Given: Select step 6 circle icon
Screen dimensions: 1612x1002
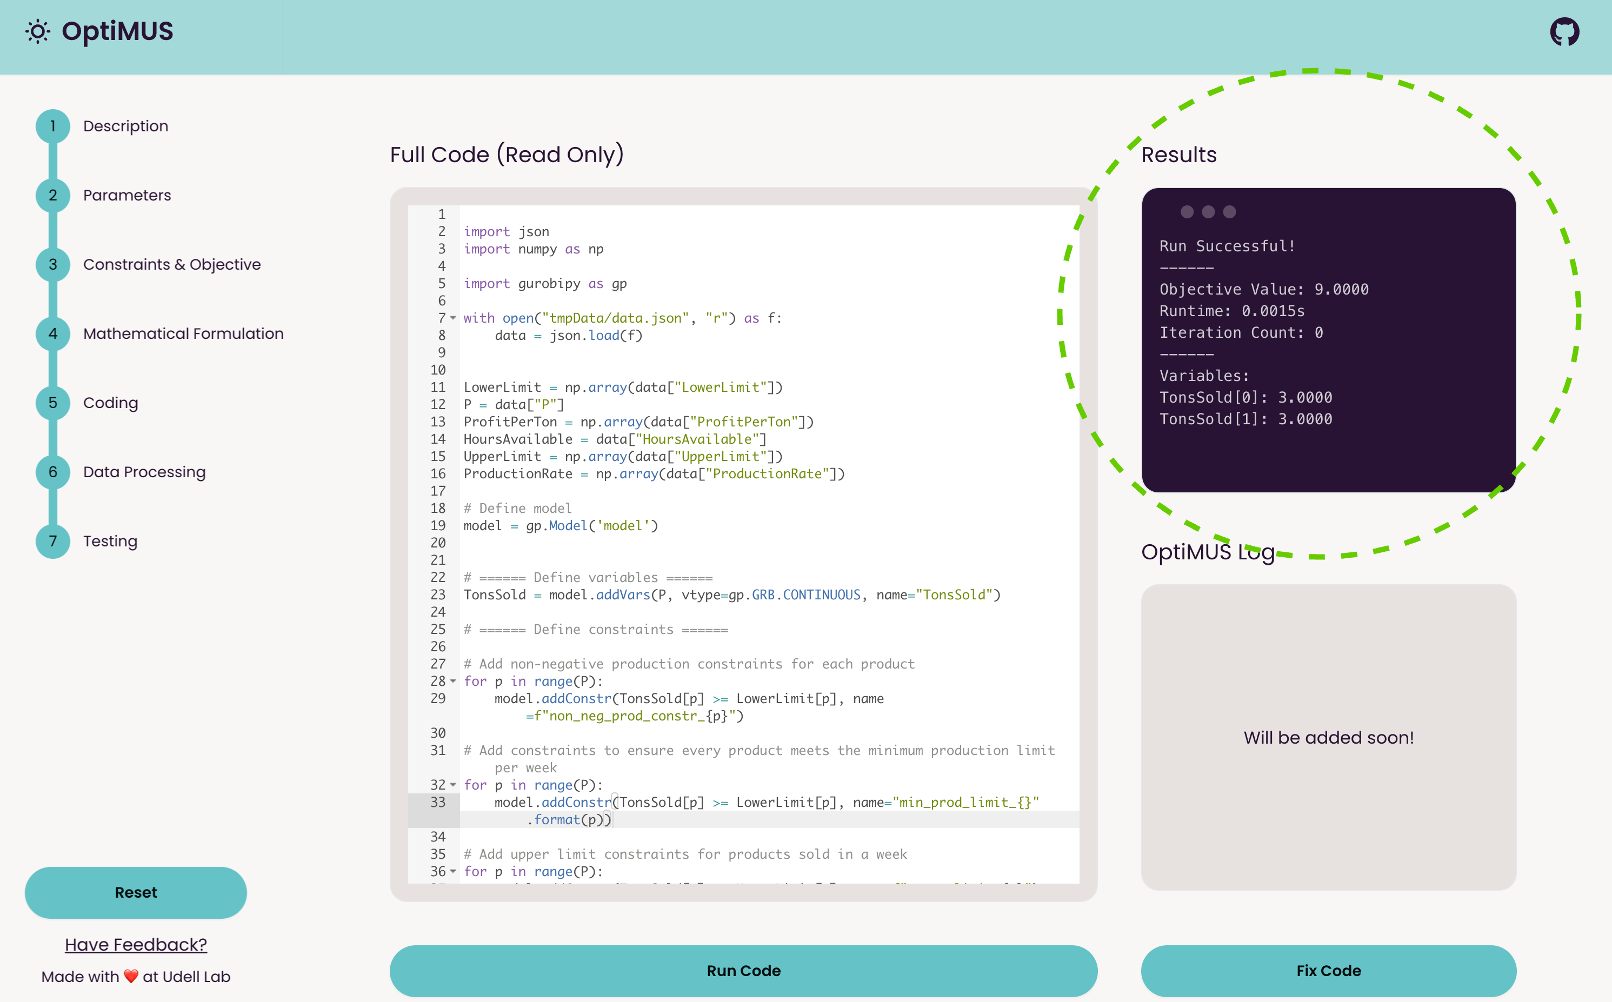Looking at the screenshot, I should pyautogui.click(x=53, y=472).
